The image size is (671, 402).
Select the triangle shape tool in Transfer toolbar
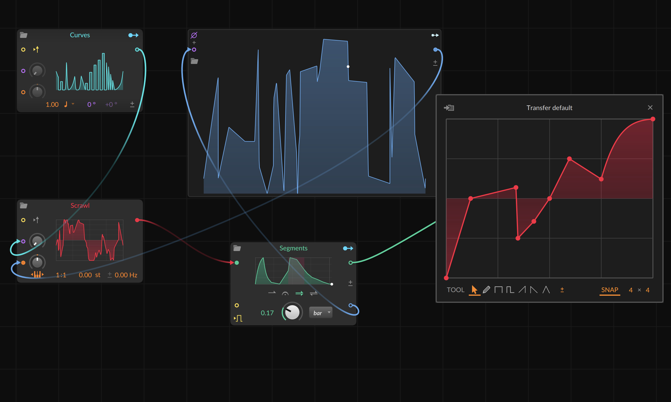(x=546, y=290)
